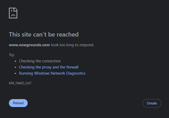Image resolution: width=169 pixels, height=118 pixels.
Task: Click the 'Try:' label
Action: click(12, 55)
